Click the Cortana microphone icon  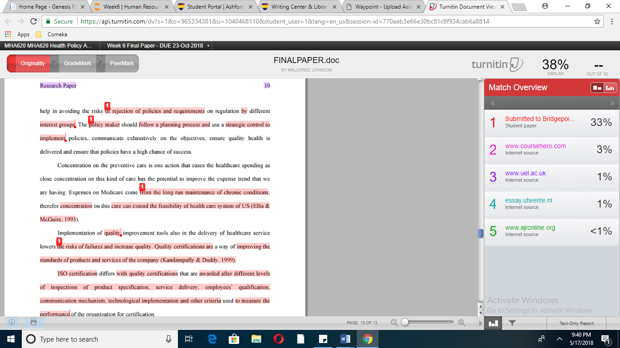(x=169, y=339)
